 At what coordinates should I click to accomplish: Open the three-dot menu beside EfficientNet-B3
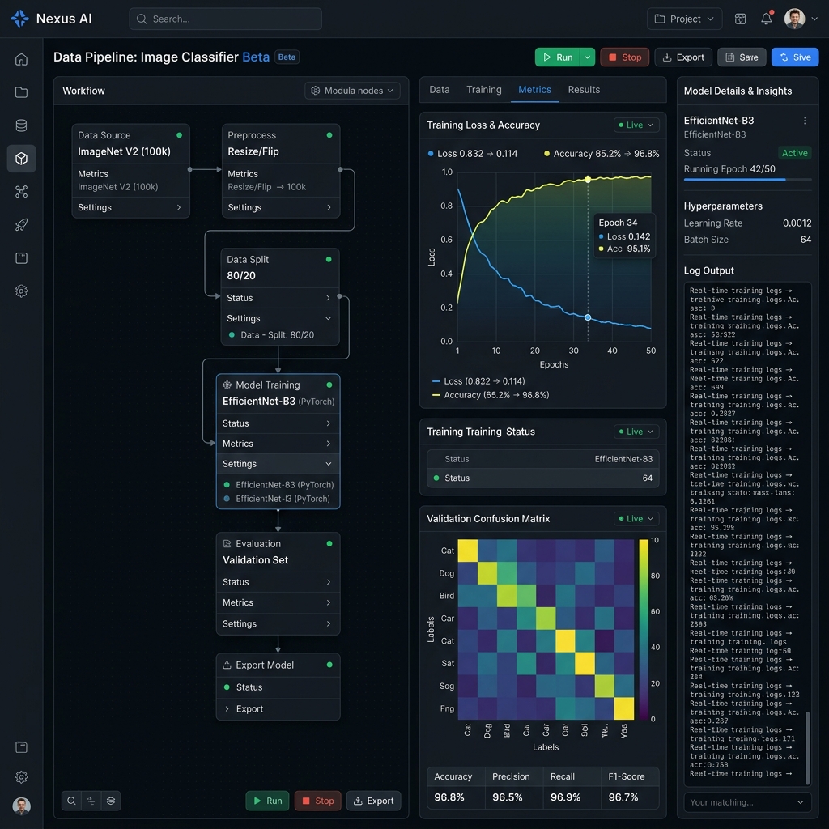click(804, 121)
